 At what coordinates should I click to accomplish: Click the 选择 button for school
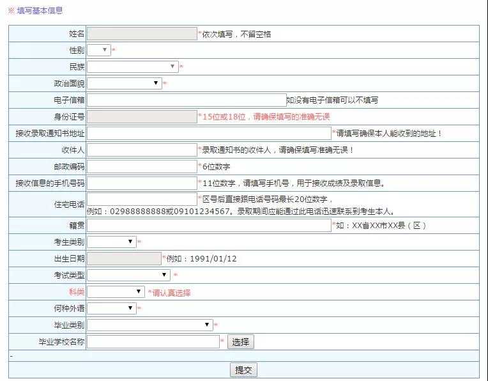(x=241, y=342)
